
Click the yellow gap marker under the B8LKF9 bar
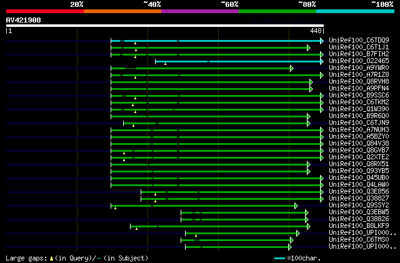pos(136,229)
